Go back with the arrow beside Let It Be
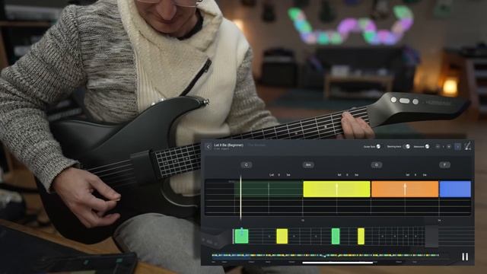The width and height of the screenshot is (487, 274). point(208,146)
